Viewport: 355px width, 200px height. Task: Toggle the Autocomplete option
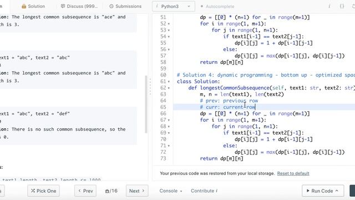click(217, 7)
